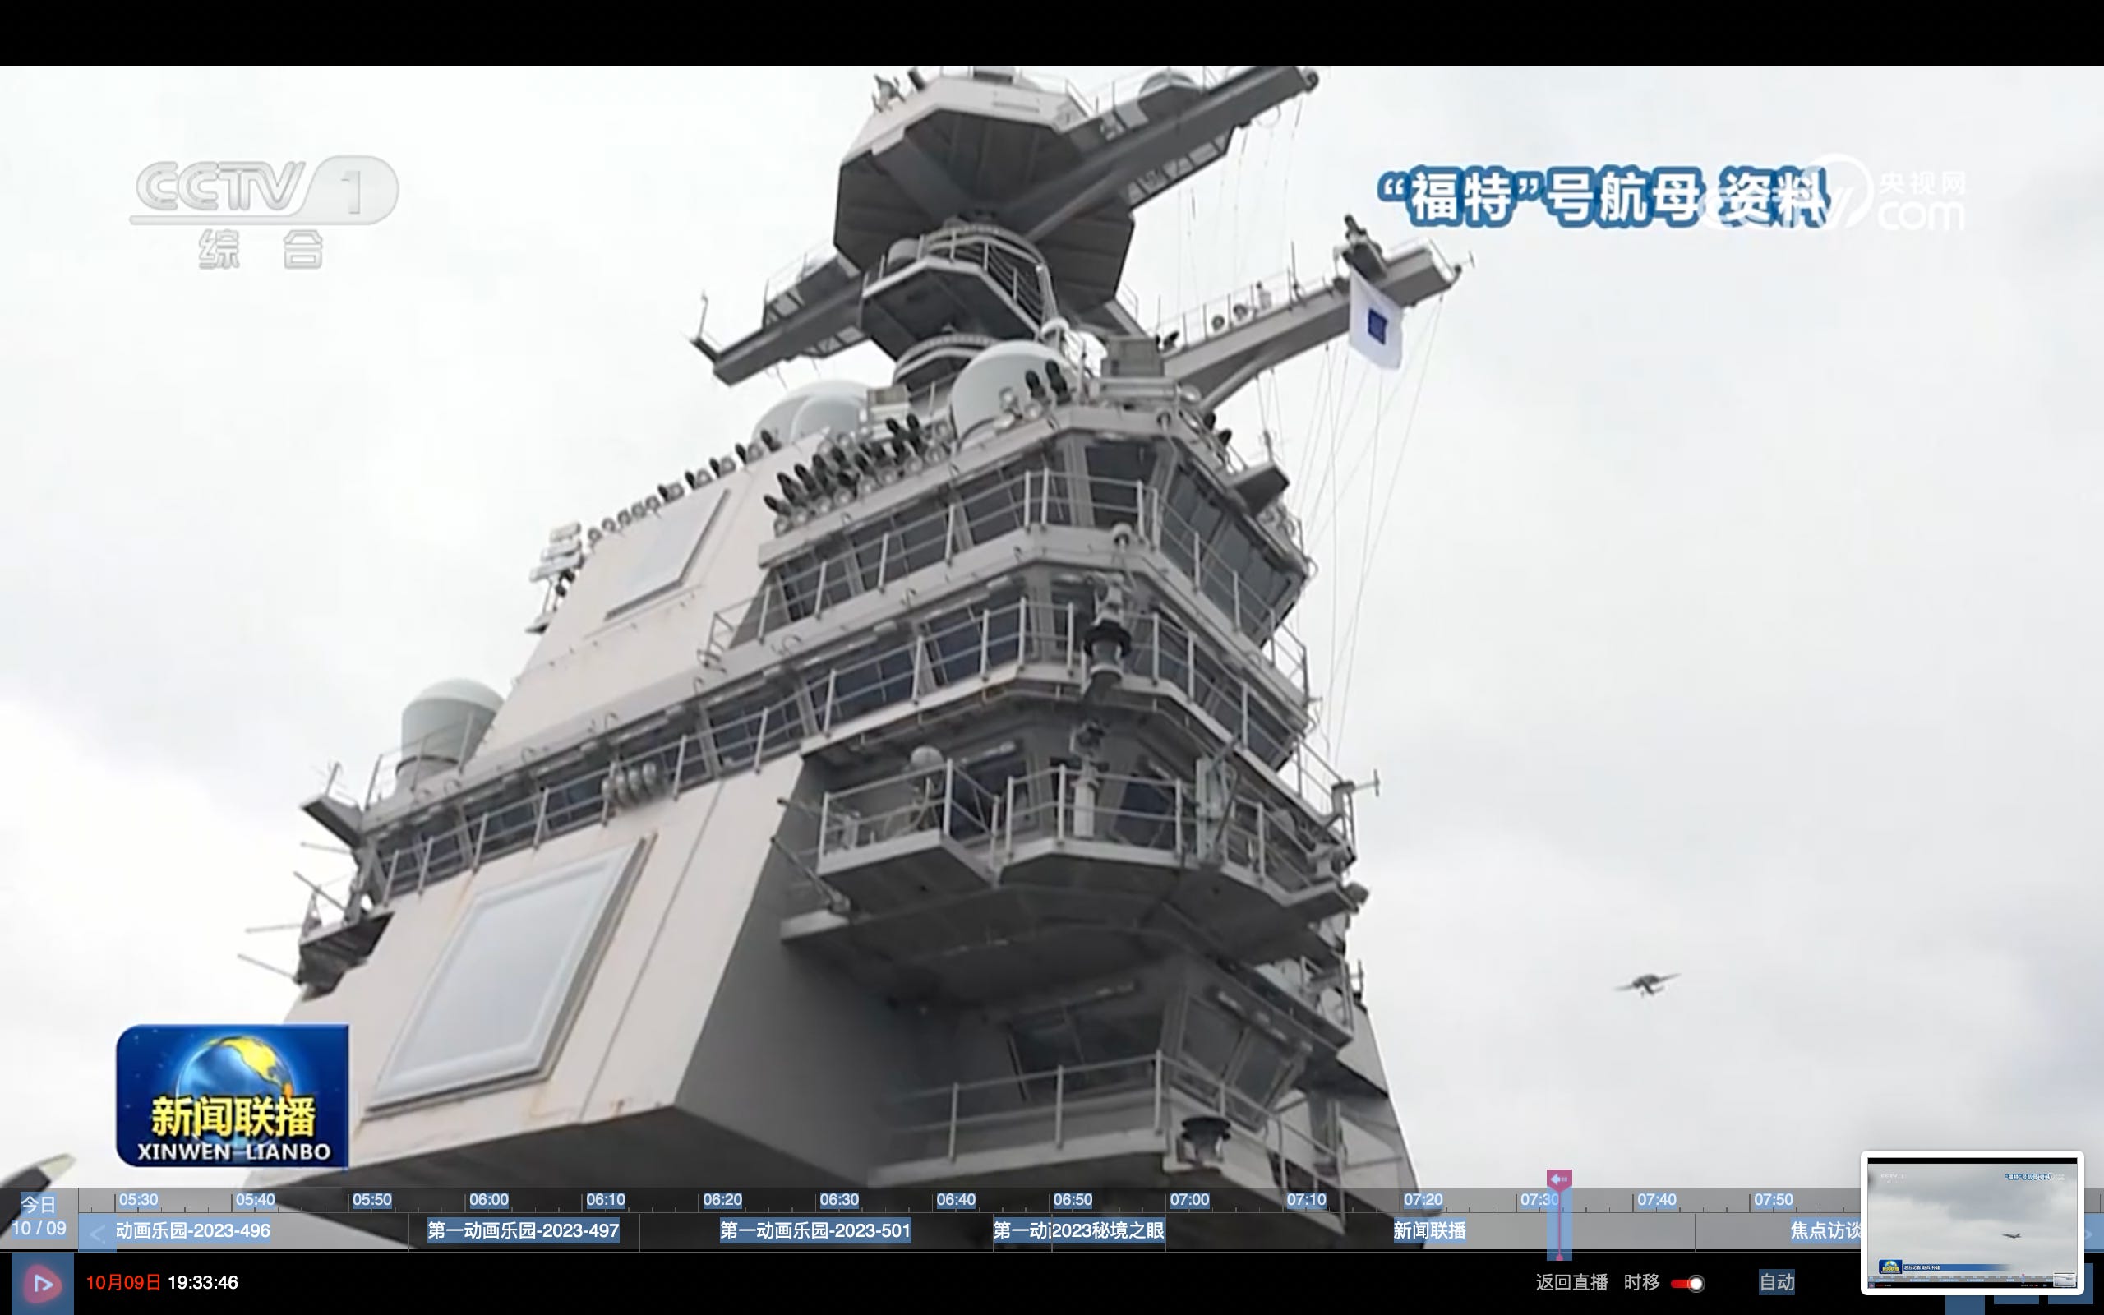The image size is (2104, 1315).
Task: Select program 动画乐园-2023-496 in timeline
Action: click(193, 1230)
